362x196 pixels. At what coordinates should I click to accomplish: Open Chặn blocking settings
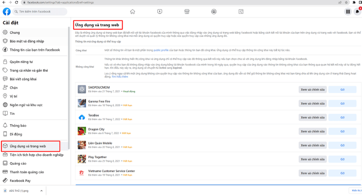point(35,88)
